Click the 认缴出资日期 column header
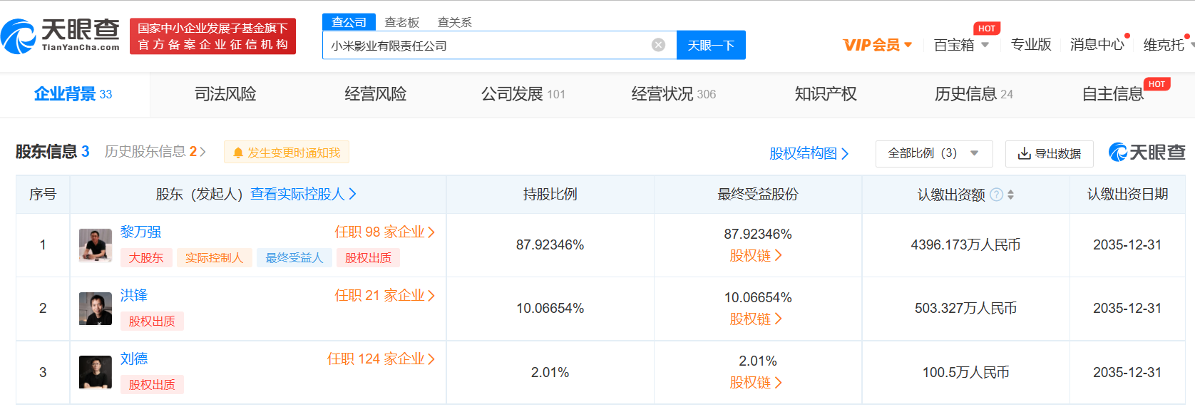 [1127, 194]
